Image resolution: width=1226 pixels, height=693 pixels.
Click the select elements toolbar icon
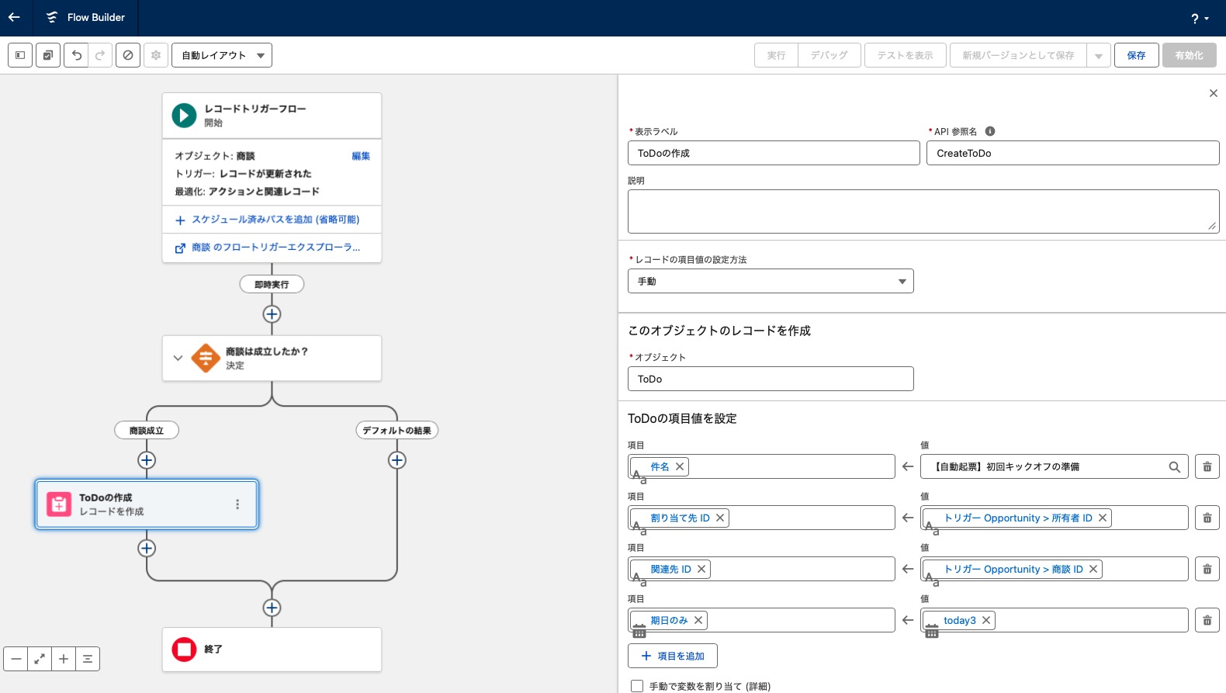pyautogui.click(x=48, y=55)
